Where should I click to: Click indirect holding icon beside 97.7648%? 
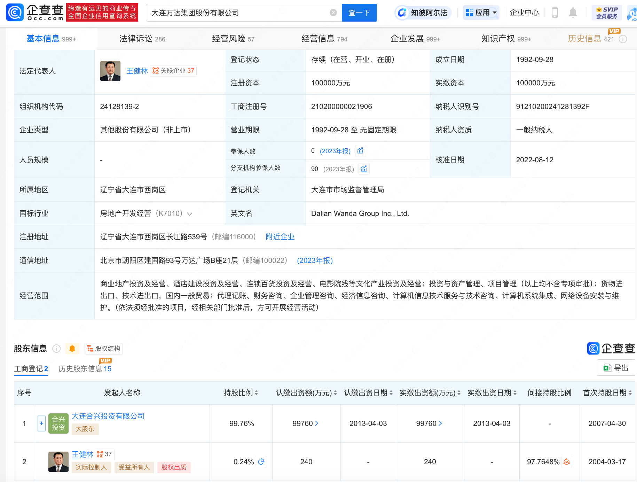[567, 462]
